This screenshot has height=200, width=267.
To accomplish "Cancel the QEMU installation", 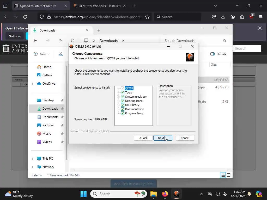I will [185, 138].
